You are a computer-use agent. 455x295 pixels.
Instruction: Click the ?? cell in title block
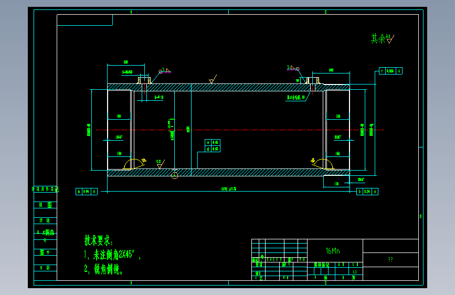click(390, 260)
